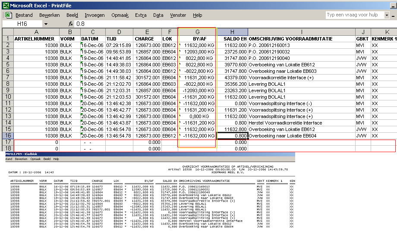
Task: Select column H header
Action: pyautogui.click(x=233, y=32)
